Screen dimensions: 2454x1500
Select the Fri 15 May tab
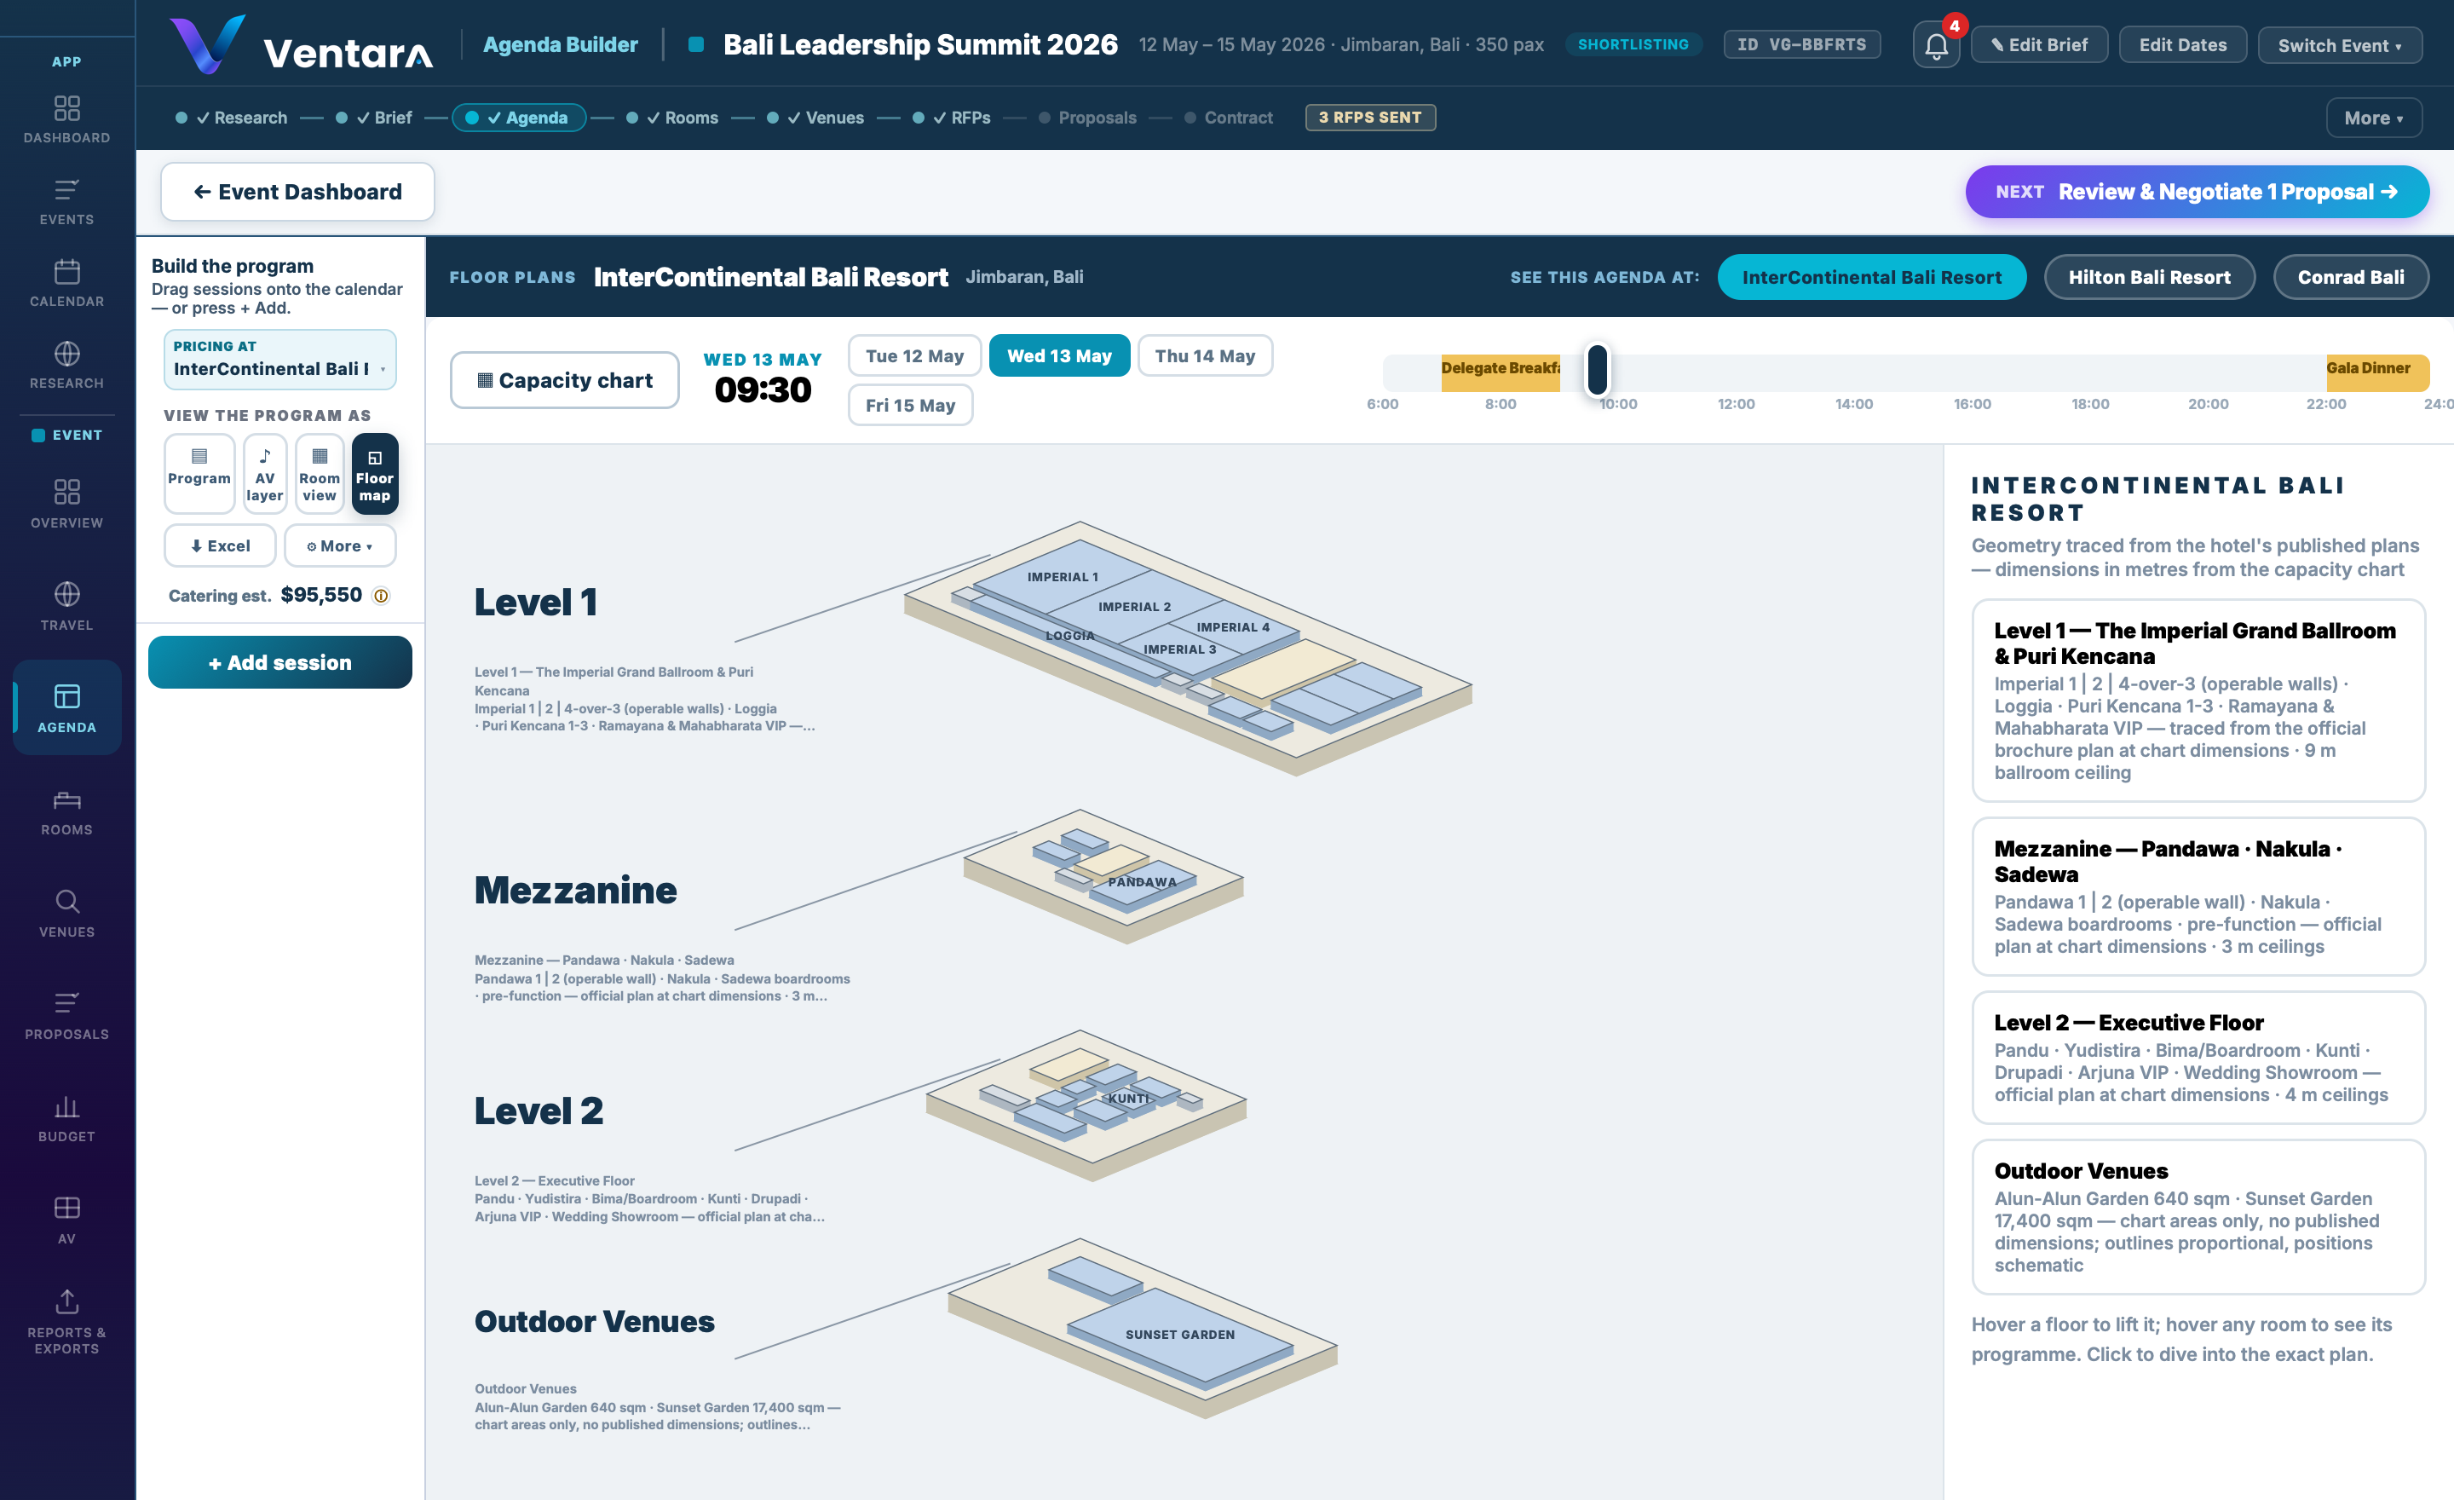tap(910, 404)
